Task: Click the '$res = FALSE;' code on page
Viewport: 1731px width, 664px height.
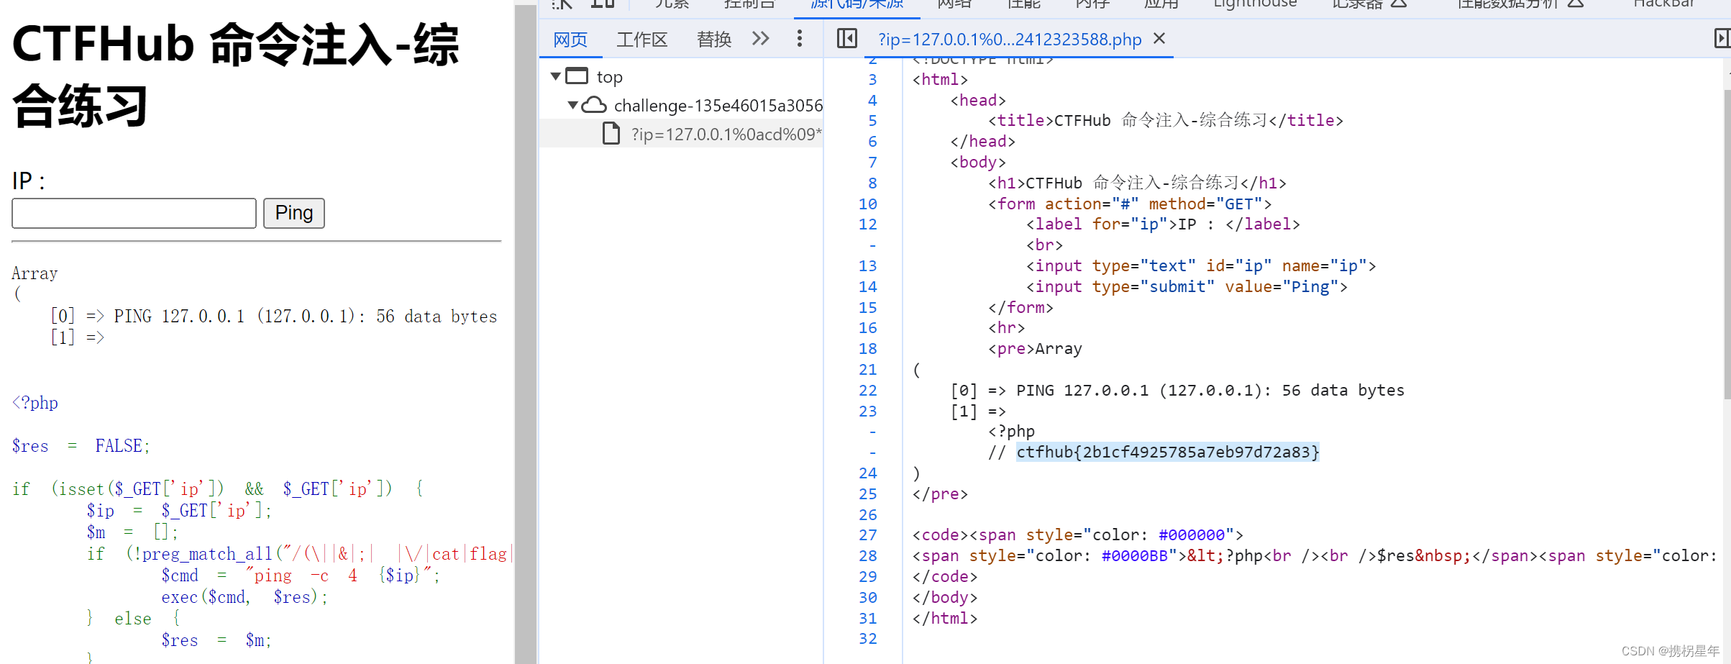Action: (x=81, y=446)
